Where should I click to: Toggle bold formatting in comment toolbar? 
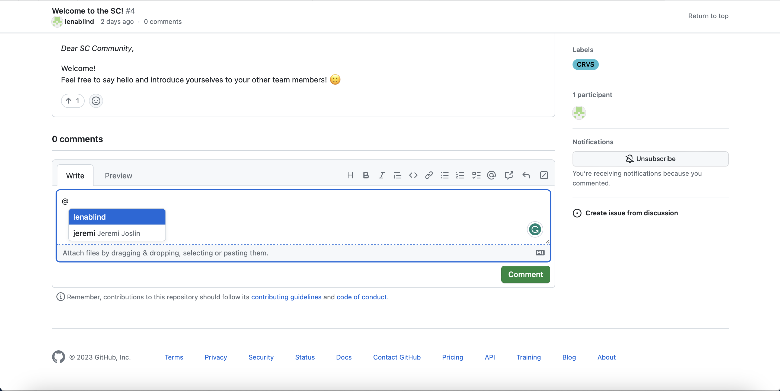pos(366,175)
